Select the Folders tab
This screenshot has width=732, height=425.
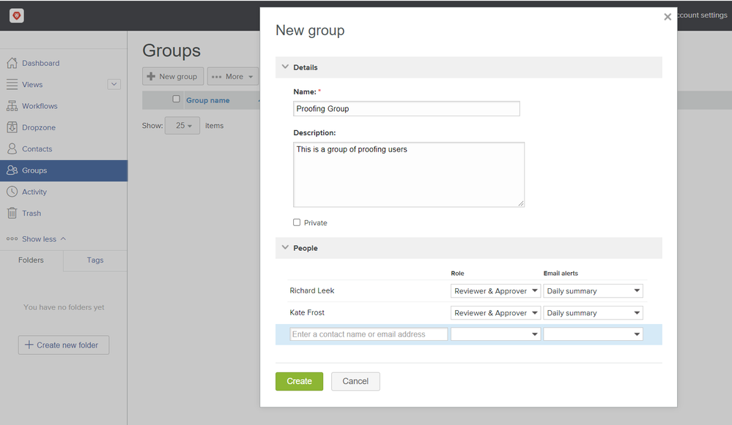click(x=31, y=260)
